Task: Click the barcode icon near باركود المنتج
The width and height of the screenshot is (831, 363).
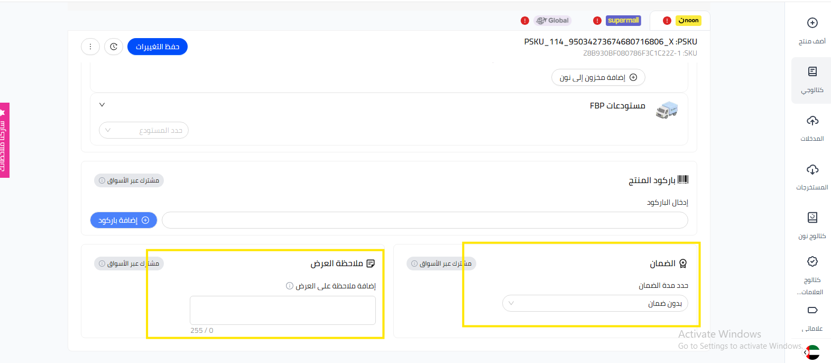Action: click(x=683, y=180)
